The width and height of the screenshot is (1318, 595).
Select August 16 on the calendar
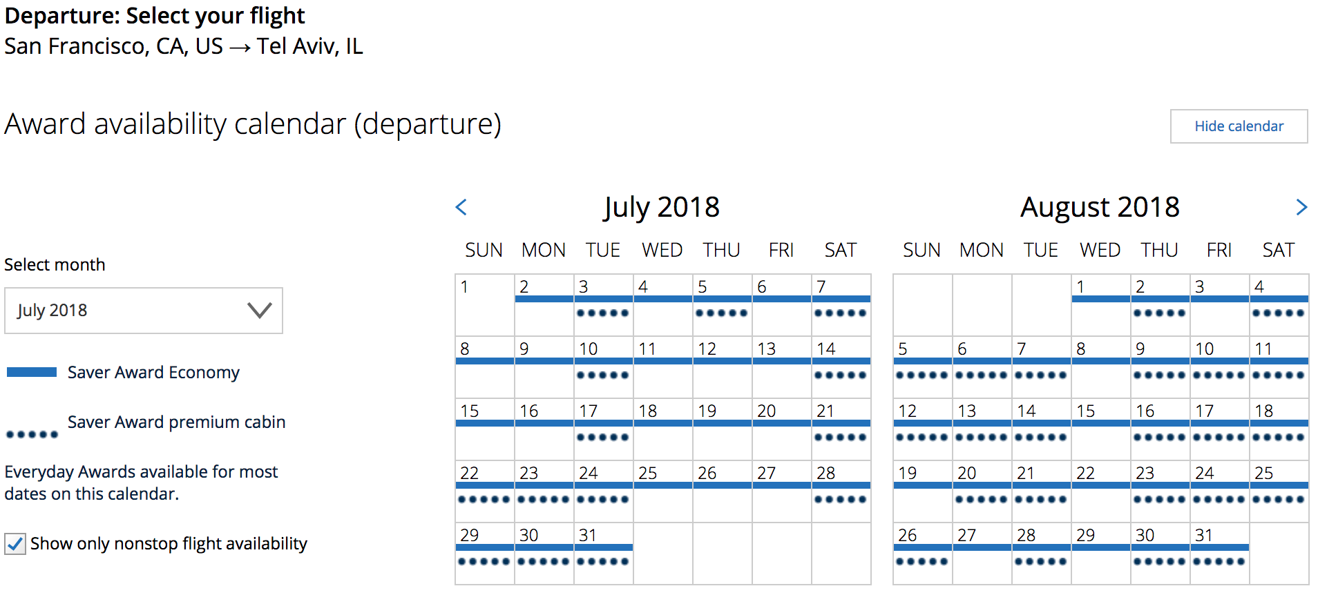point(1160,429)
